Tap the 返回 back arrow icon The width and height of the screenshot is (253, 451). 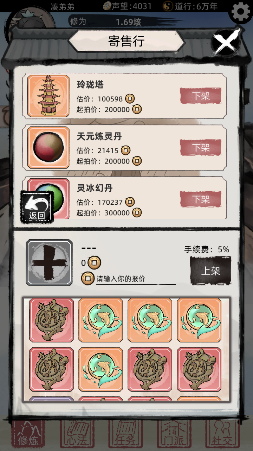click(38, 208)
